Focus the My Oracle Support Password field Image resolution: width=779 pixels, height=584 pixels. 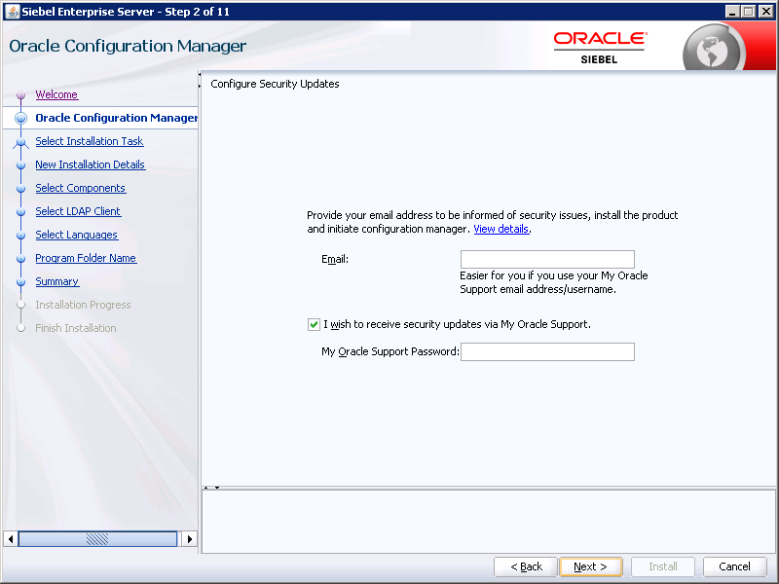[547, 351]
